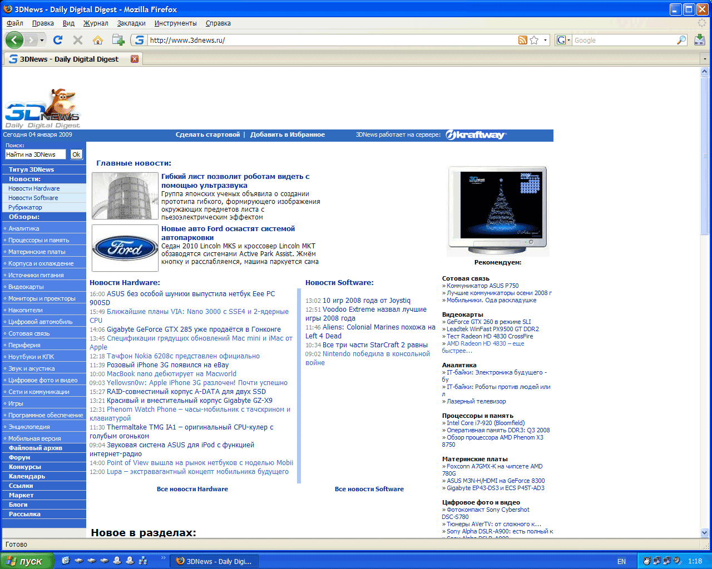This screenshot has width=712, height=569.
Task: Open the Инструменты menu
Action: click(x=176, y=23)
